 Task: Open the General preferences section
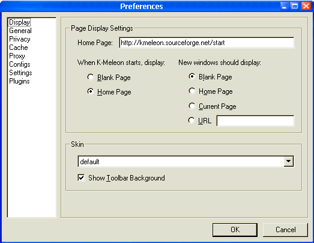point(20,31)
